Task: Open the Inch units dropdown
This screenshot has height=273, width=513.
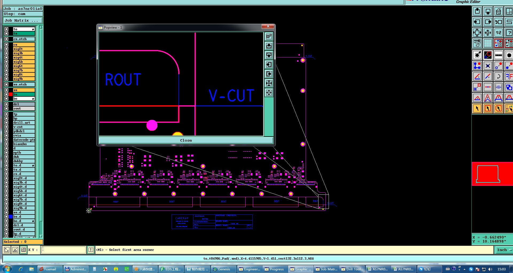Action: click(x=504, y=250)
